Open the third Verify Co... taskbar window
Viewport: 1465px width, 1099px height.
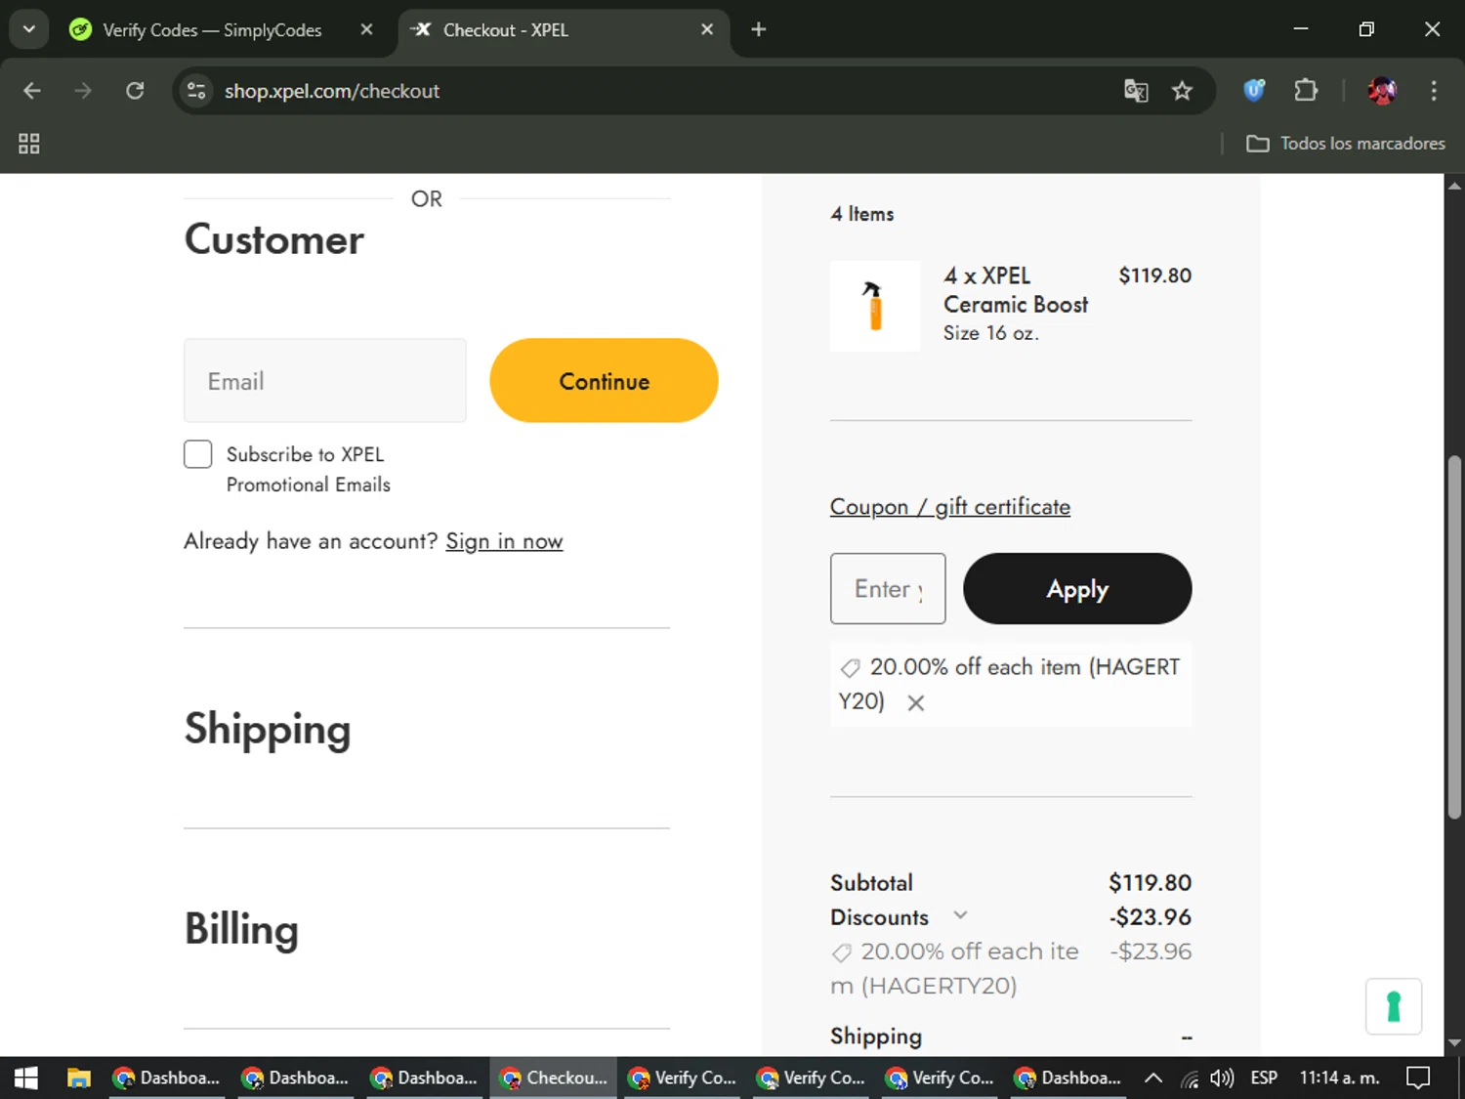[x=941, y=1078]
